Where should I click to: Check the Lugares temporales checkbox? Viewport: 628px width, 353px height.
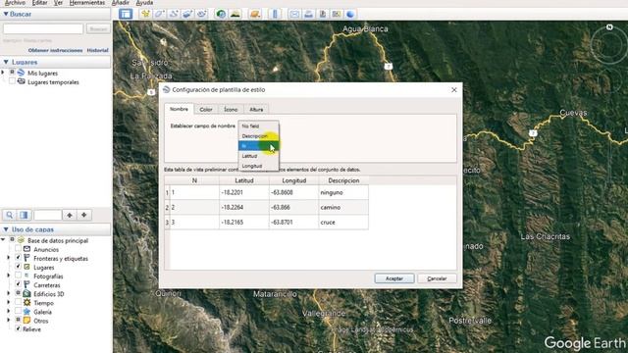[12, 81]
